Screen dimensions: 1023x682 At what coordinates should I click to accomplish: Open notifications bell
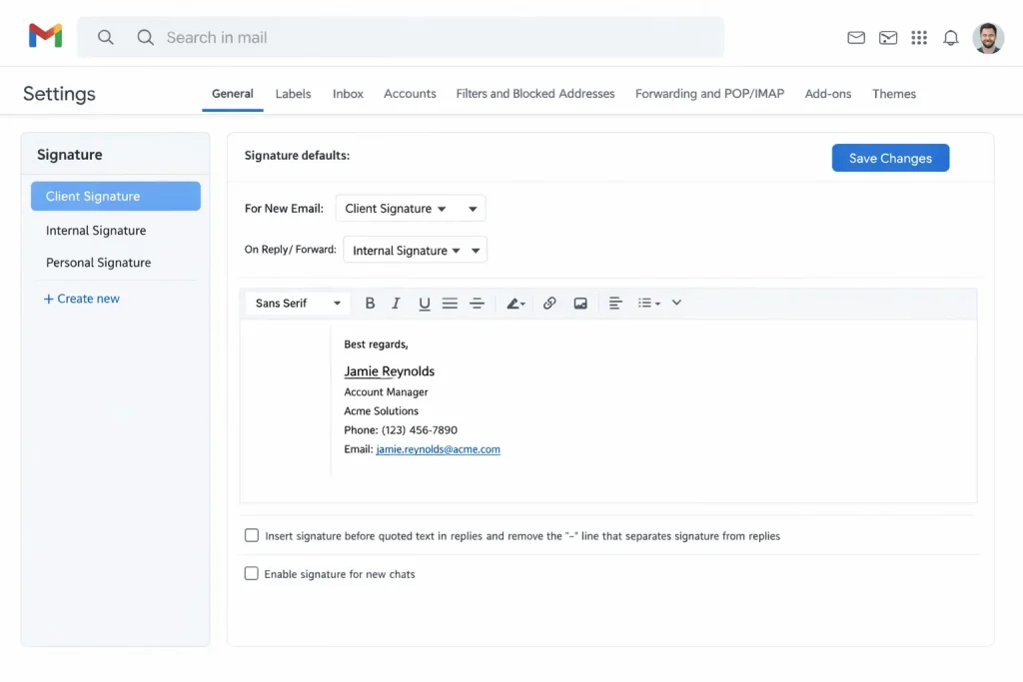951,38
